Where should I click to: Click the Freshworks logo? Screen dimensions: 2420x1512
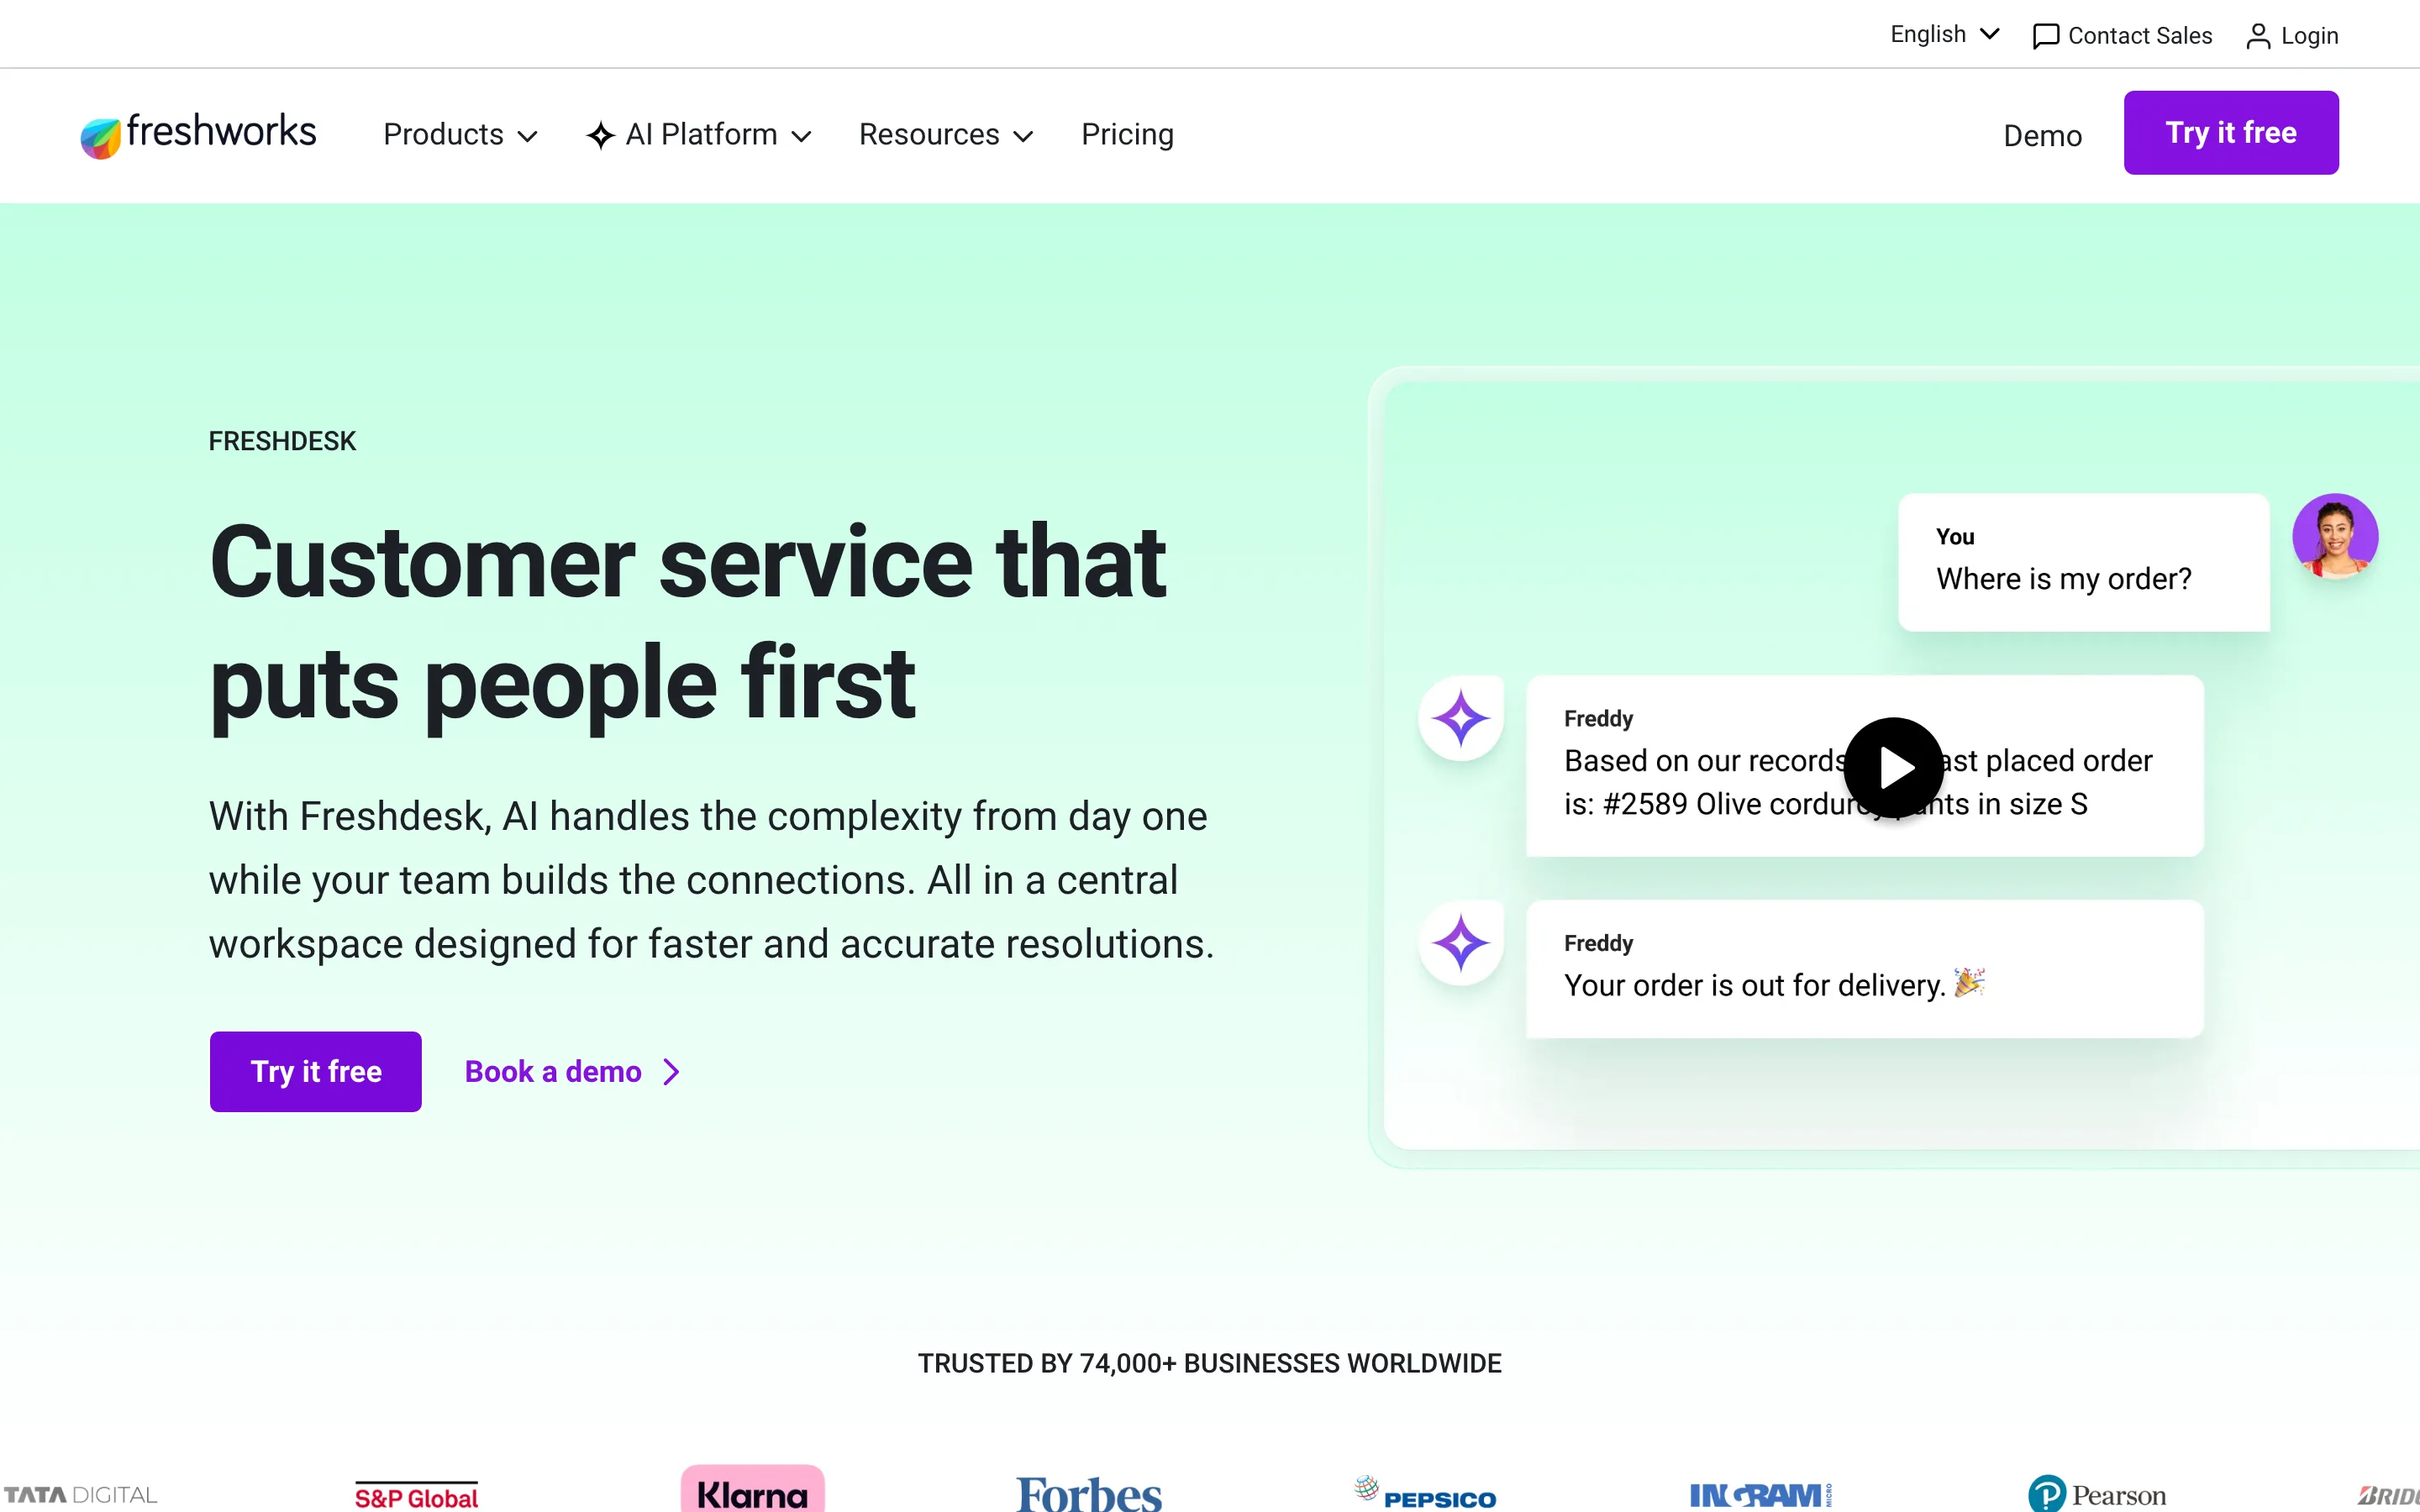tap(198, 134)
